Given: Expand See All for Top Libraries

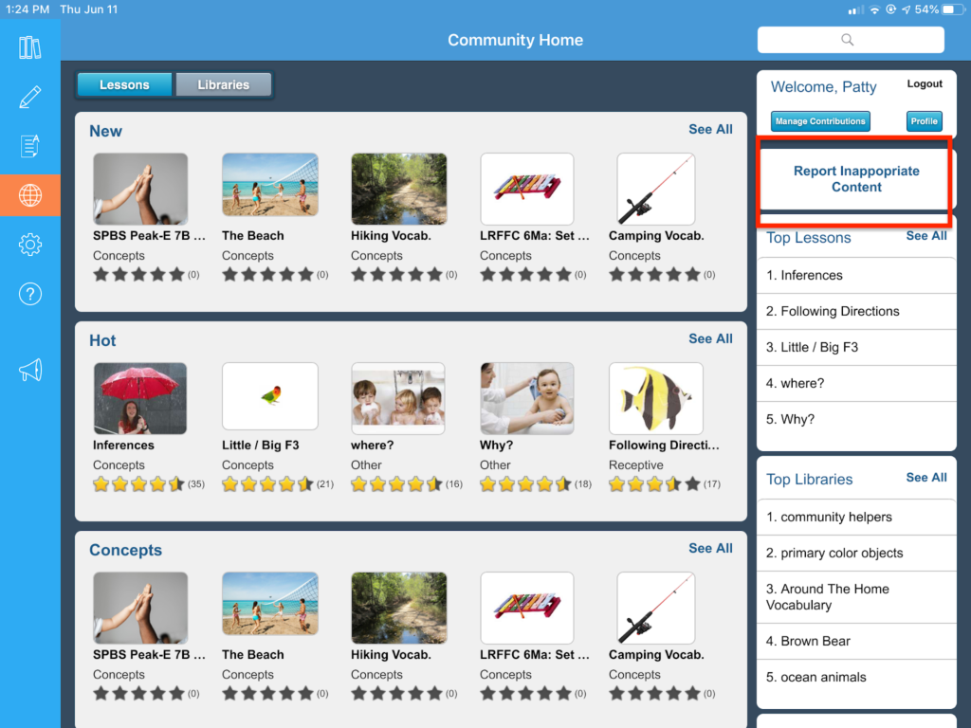Looking at the screenshot, I should point(925,478).
